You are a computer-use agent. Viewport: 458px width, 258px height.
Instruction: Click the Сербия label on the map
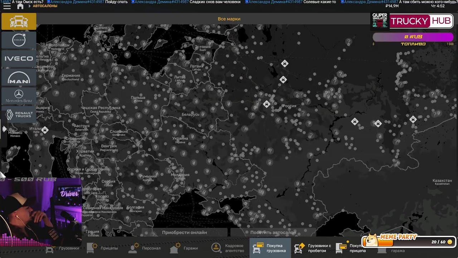(108, 182)
